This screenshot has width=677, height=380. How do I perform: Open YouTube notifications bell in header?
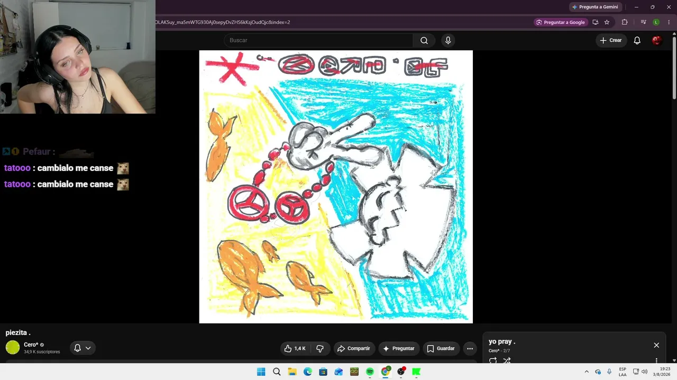click(637, 41)
